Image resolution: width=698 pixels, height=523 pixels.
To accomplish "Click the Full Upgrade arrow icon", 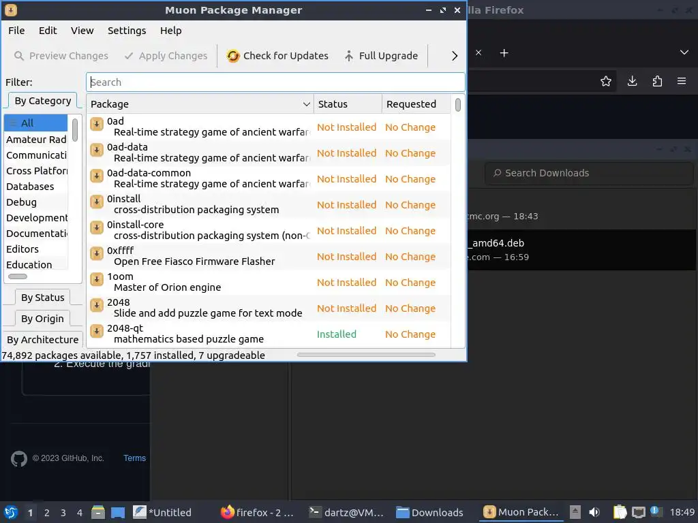I will (x=349, y=56).
